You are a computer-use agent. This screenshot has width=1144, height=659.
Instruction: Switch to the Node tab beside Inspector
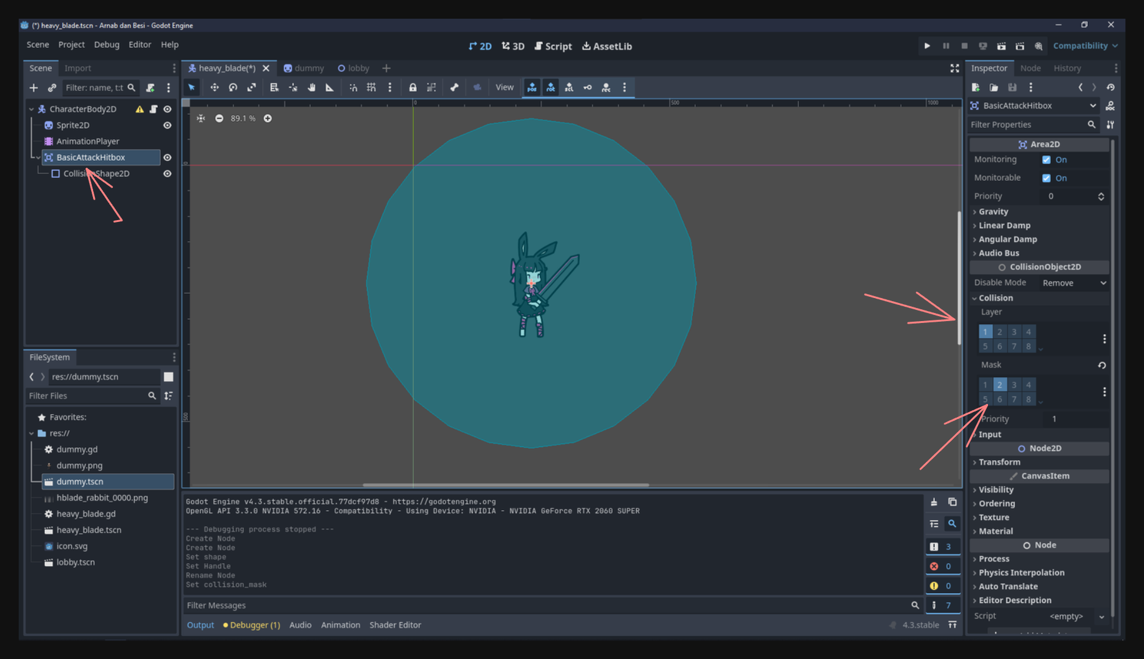1030,68
